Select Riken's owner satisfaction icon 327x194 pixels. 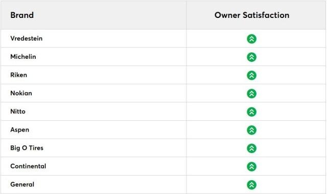coord(252,75)
